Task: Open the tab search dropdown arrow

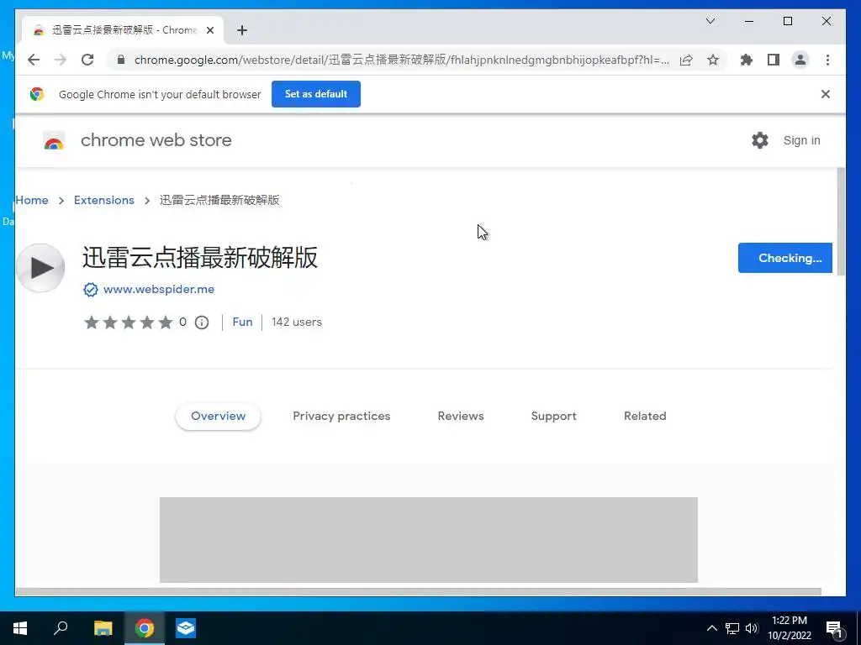Action: pos(710,21)
